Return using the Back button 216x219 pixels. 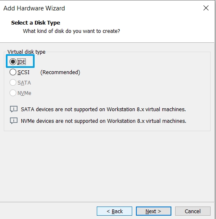(114, 211)
